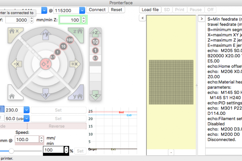Select 10 mm XY step bubble
242x161 pixels.
(x=63, y=46)
